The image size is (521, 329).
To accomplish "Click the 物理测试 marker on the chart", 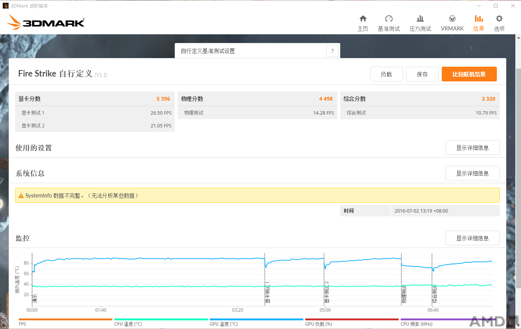I will pos(404,294).
